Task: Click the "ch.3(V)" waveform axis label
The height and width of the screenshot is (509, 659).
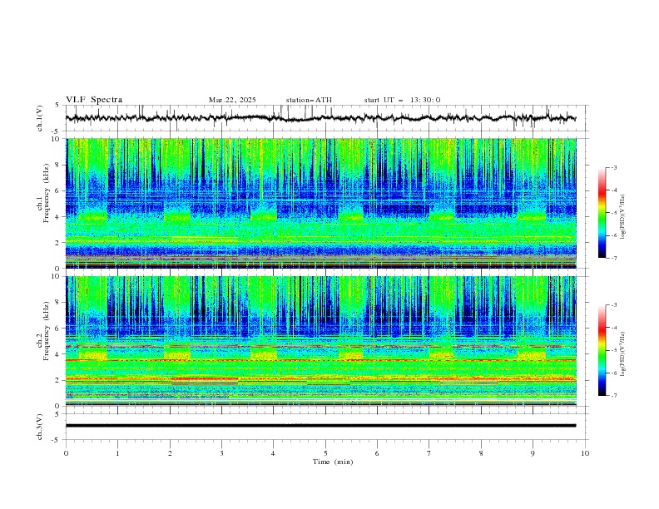Action: 40,427
